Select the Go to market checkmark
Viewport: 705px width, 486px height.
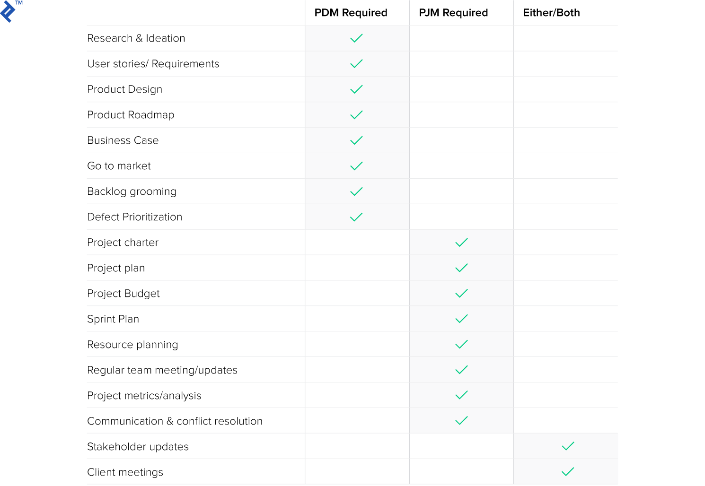click(356, 166)
